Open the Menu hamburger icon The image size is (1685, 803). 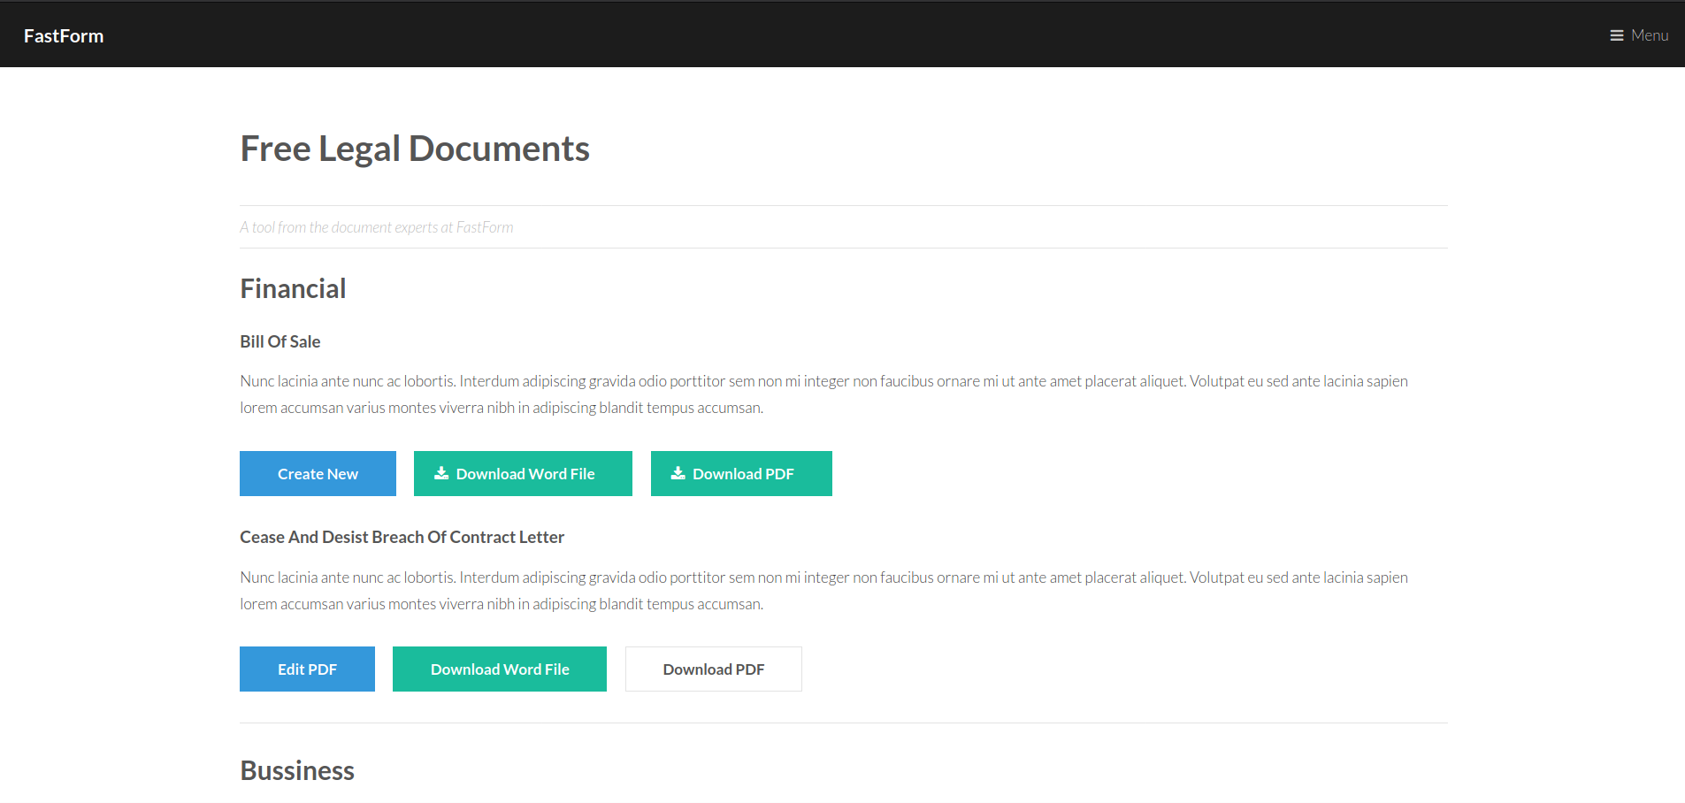[x=1616, y=35]
